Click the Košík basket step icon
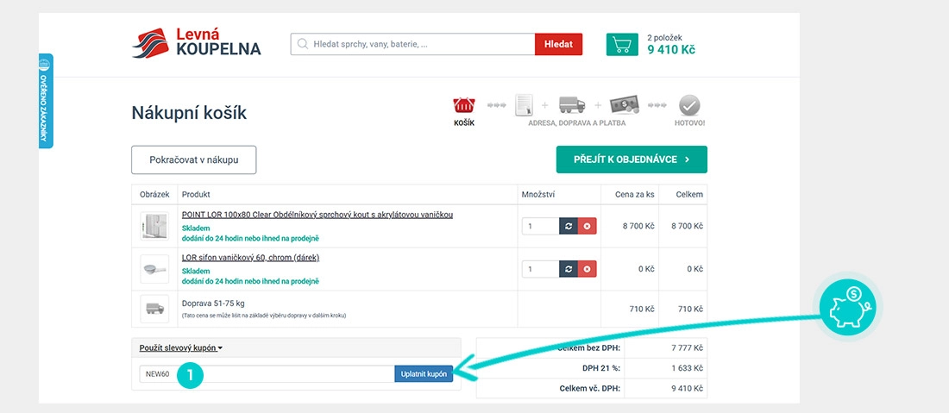This screenshot has width=949, height=413. (464, 106)
